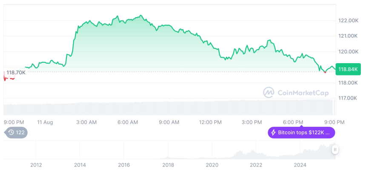Click the history clock icon badge
The height and width of the screenshot is (170, 366).
coord(11,133)
